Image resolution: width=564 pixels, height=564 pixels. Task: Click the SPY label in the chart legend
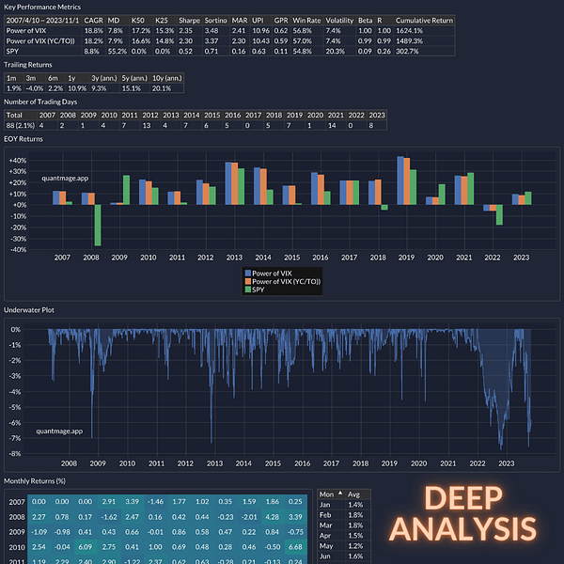point(258,290)
